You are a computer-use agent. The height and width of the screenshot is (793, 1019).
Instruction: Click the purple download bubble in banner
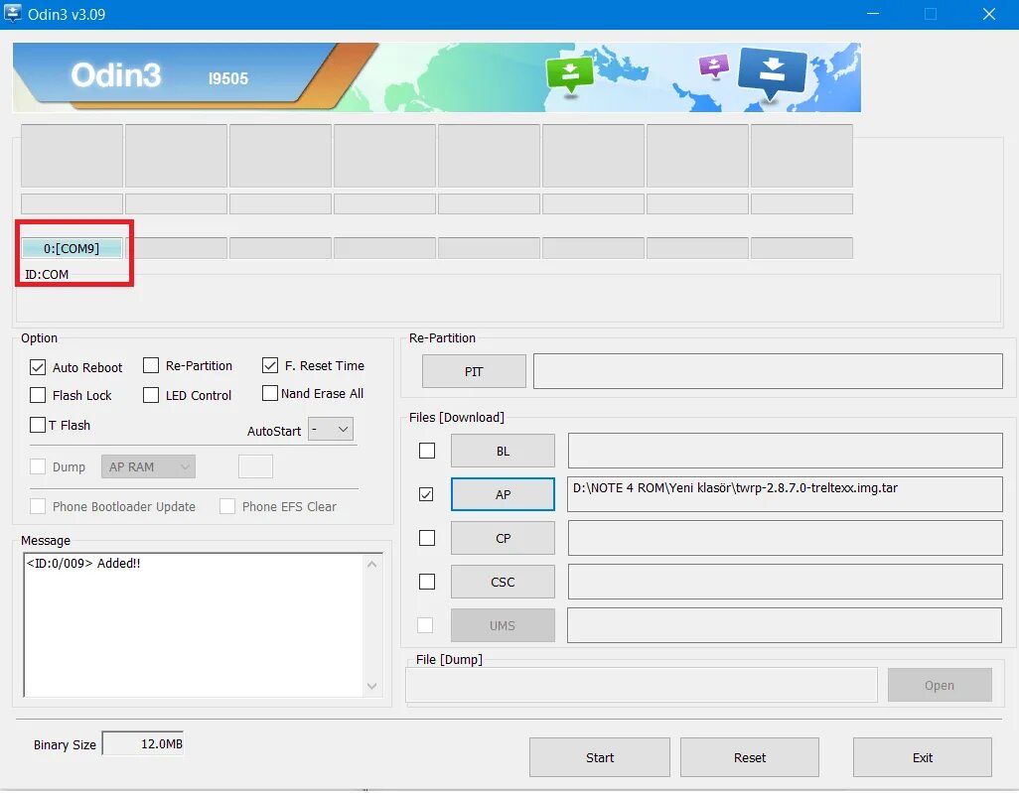(x=713, y=66)
